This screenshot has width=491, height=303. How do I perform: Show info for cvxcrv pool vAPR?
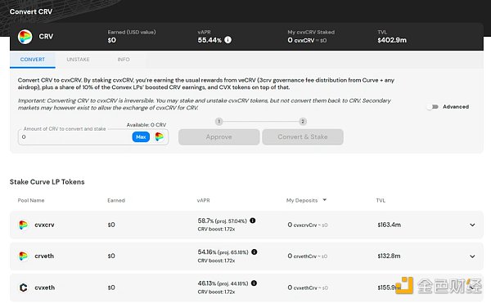(x=253, y=221)
